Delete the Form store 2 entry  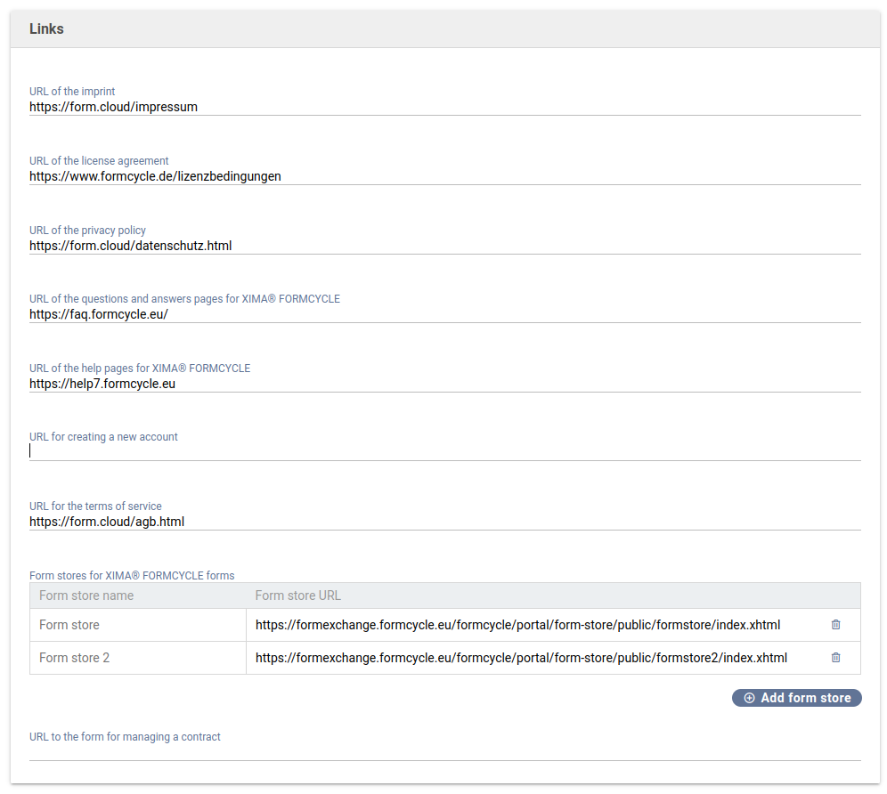(x=835, y=658)
